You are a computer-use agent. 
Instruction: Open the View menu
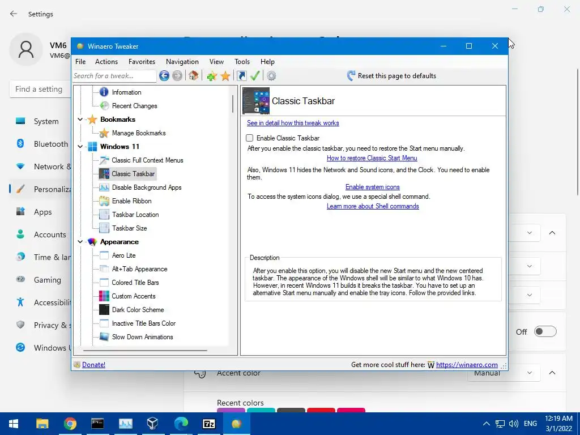click(x=216, y=62)
